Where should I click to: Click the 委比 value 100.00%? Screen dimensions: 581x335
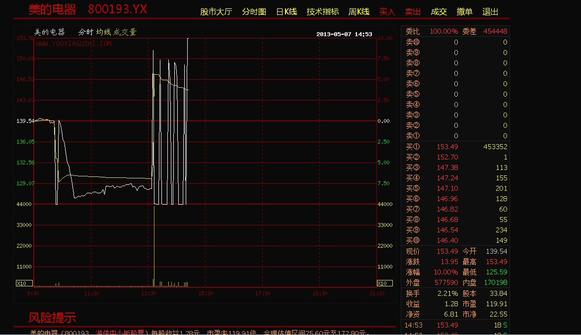click(443, 31)
